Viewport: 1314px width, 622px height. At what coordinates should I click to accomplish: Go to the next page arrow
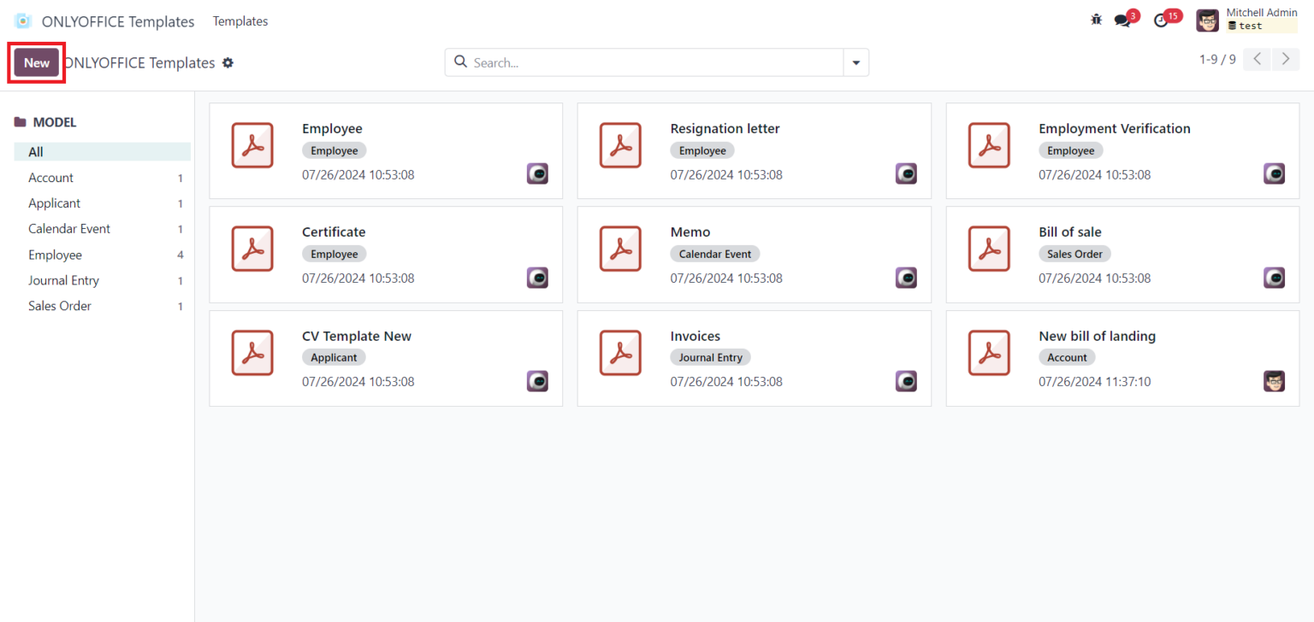coord(1285,59)
